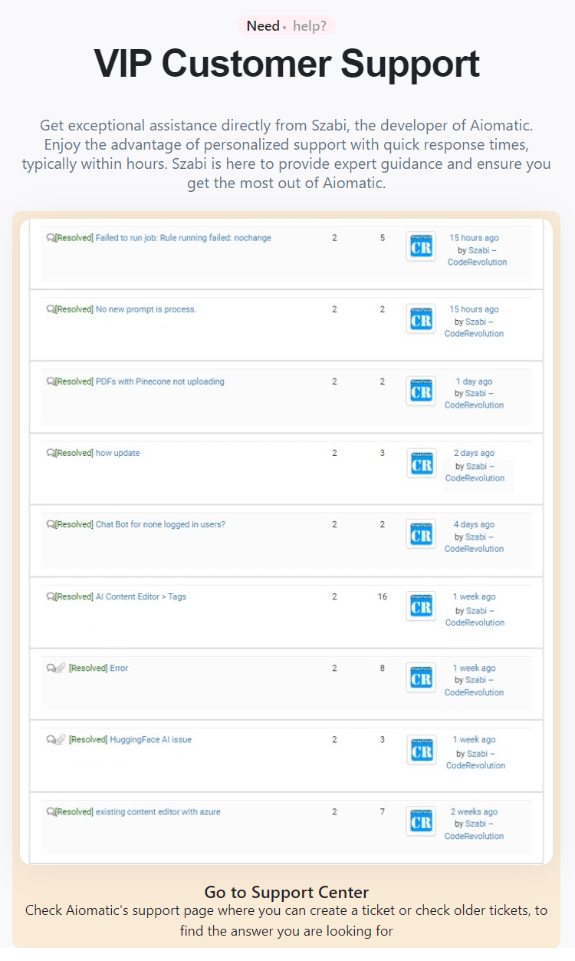
Task: Click '4 days ago' timestamp link
Action: tap(474, 524)
